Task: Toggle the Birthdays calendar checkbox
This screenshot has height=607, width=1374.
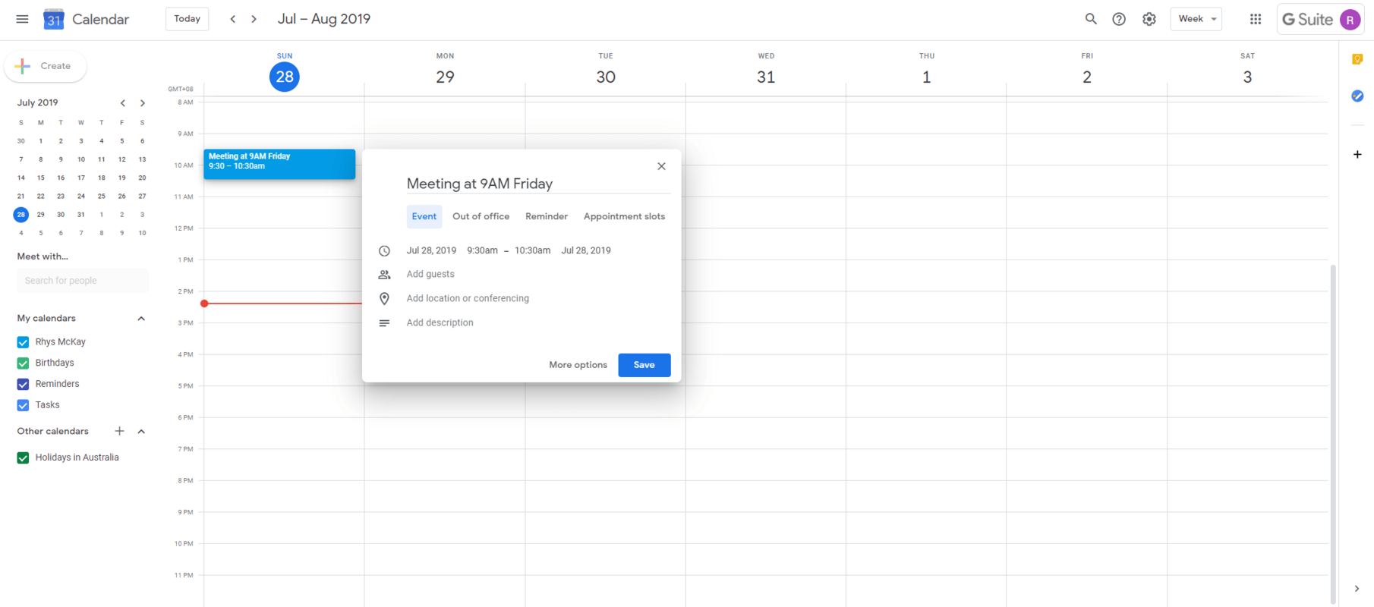Action: coord(23,363)
